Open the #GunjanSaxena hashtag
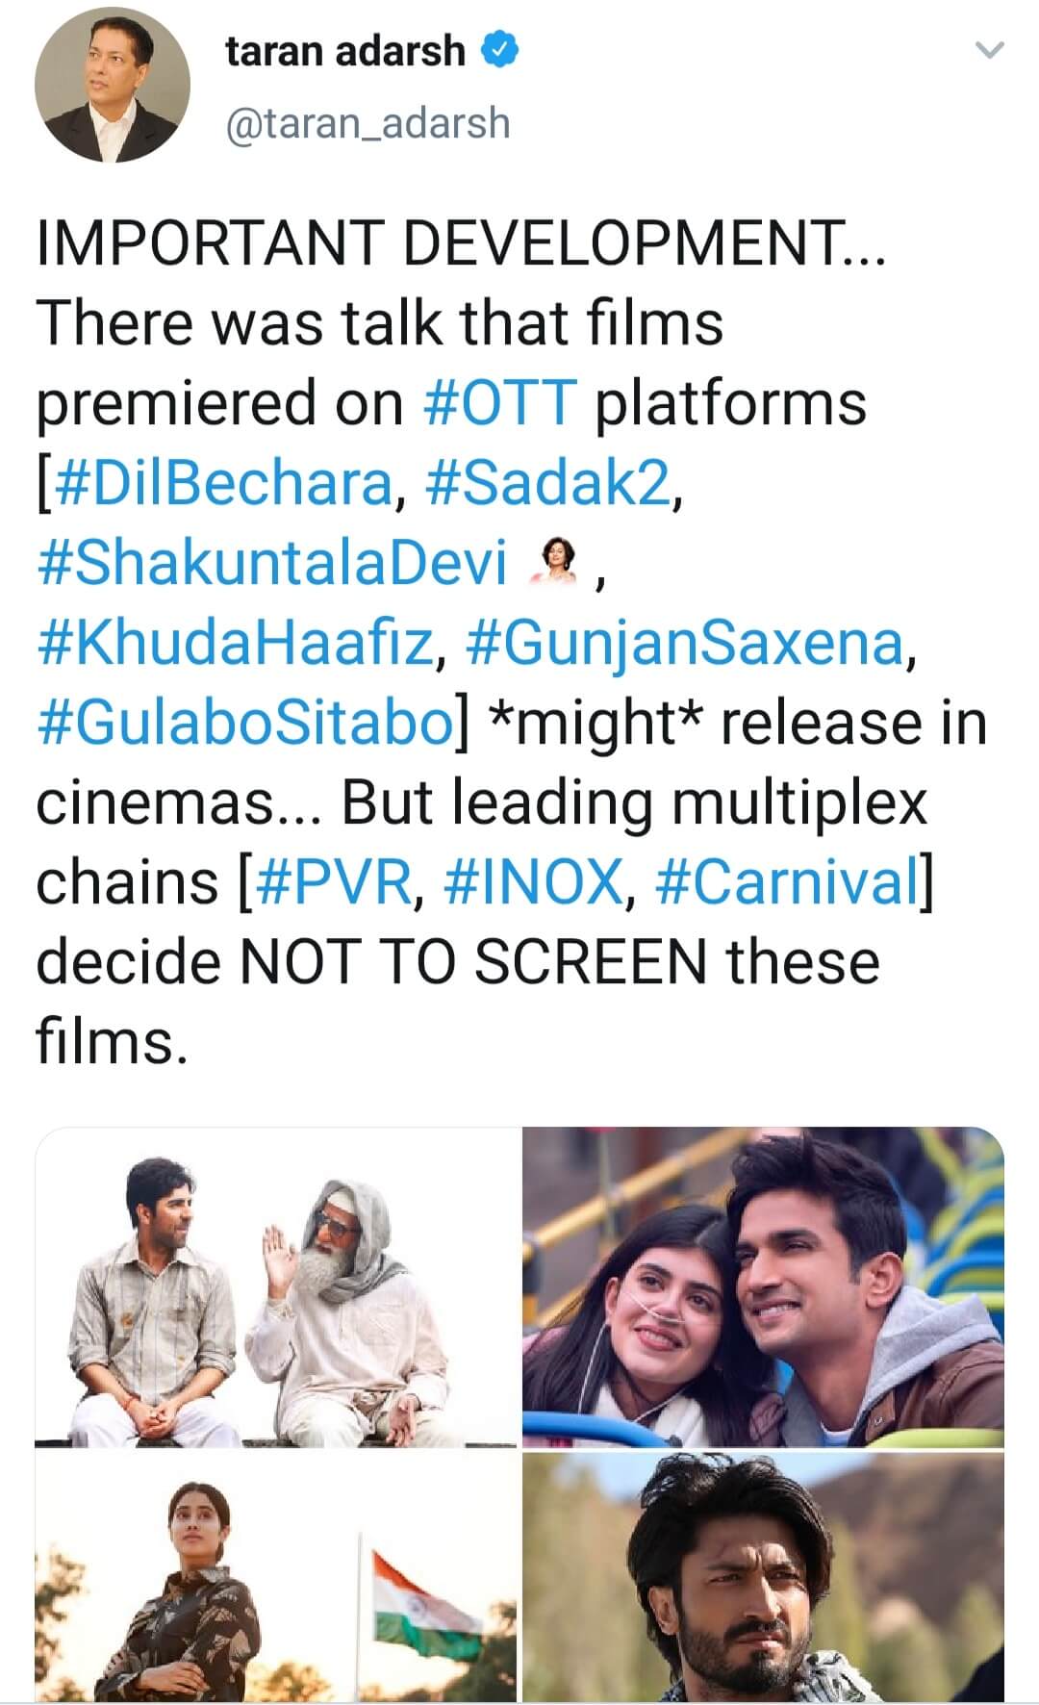 685,642
